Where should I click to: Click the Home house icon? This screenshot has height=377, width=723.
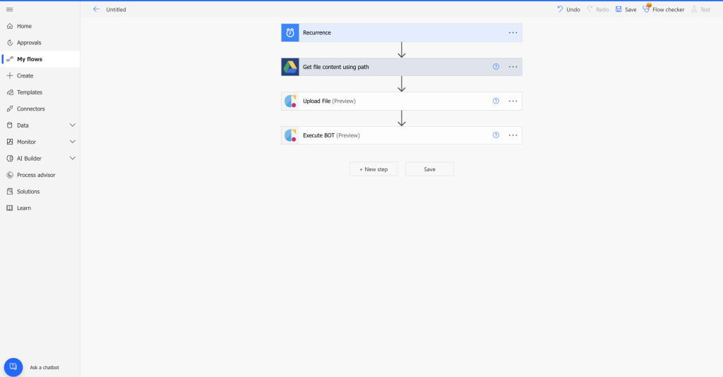tap(10, 26)
